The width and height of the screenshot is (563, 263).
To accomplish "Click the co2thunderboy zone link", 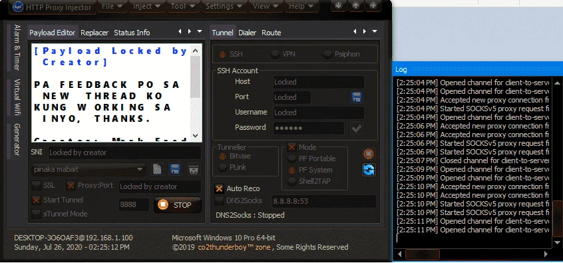I will click(x=234, y=247).
